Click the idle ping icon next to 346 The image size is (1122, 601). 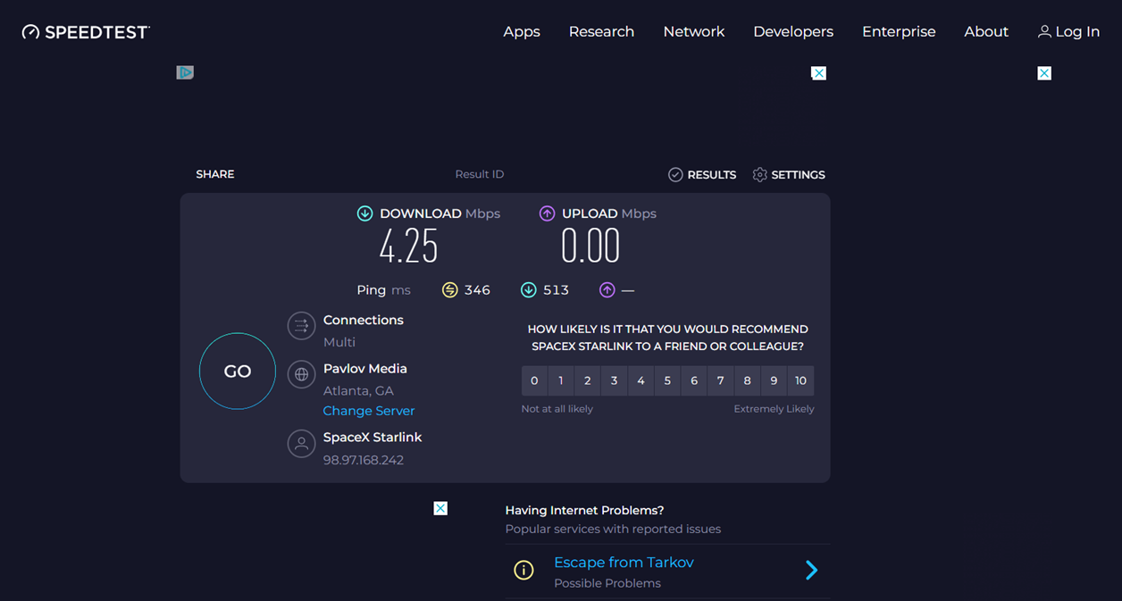[x=450, y=290]
